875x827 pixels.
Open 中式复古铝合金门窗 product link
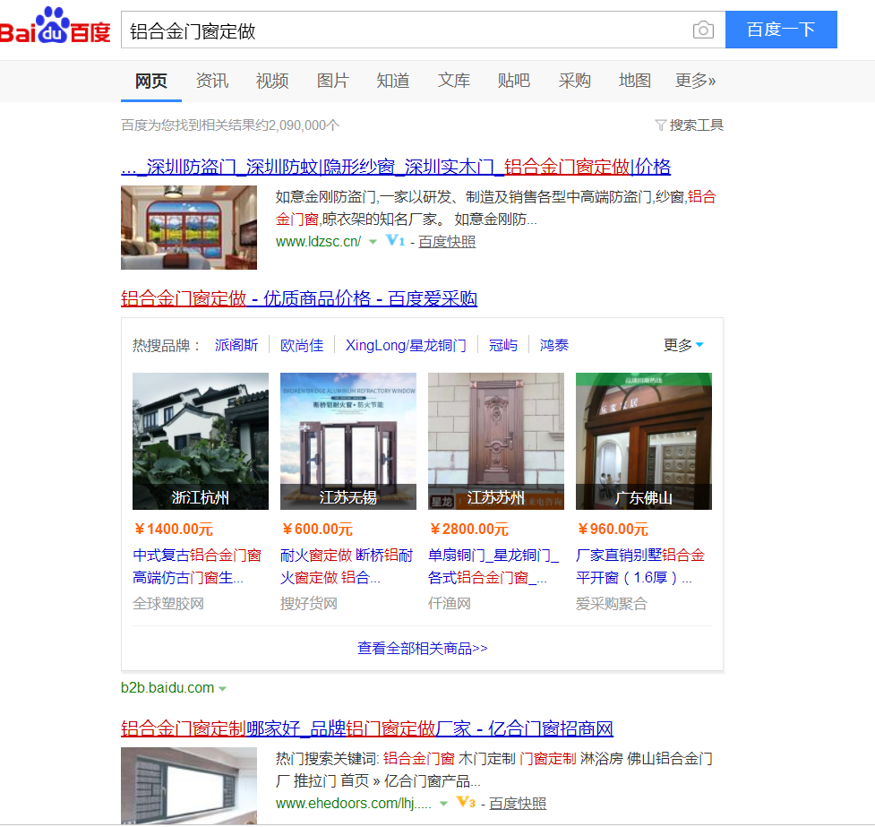[x=197, y=566]
